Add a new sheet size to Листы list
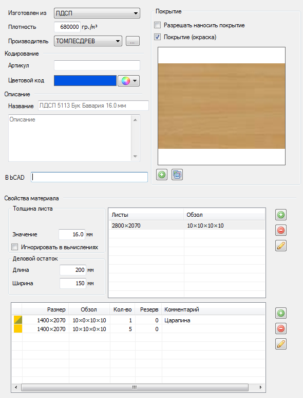The image size is (303, 398). 281,215
